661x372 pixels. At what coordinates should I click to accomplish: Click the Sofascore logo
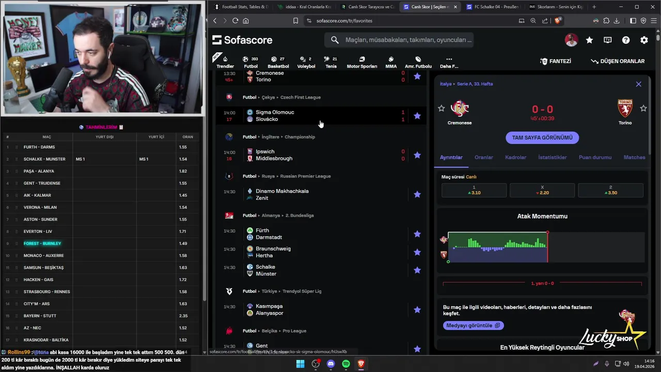click(x=242, y=40)
